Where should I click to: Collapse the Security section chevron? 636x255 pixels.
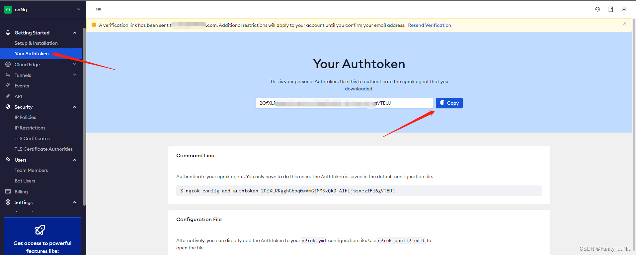pyautogui.click(x=75, y=107)
